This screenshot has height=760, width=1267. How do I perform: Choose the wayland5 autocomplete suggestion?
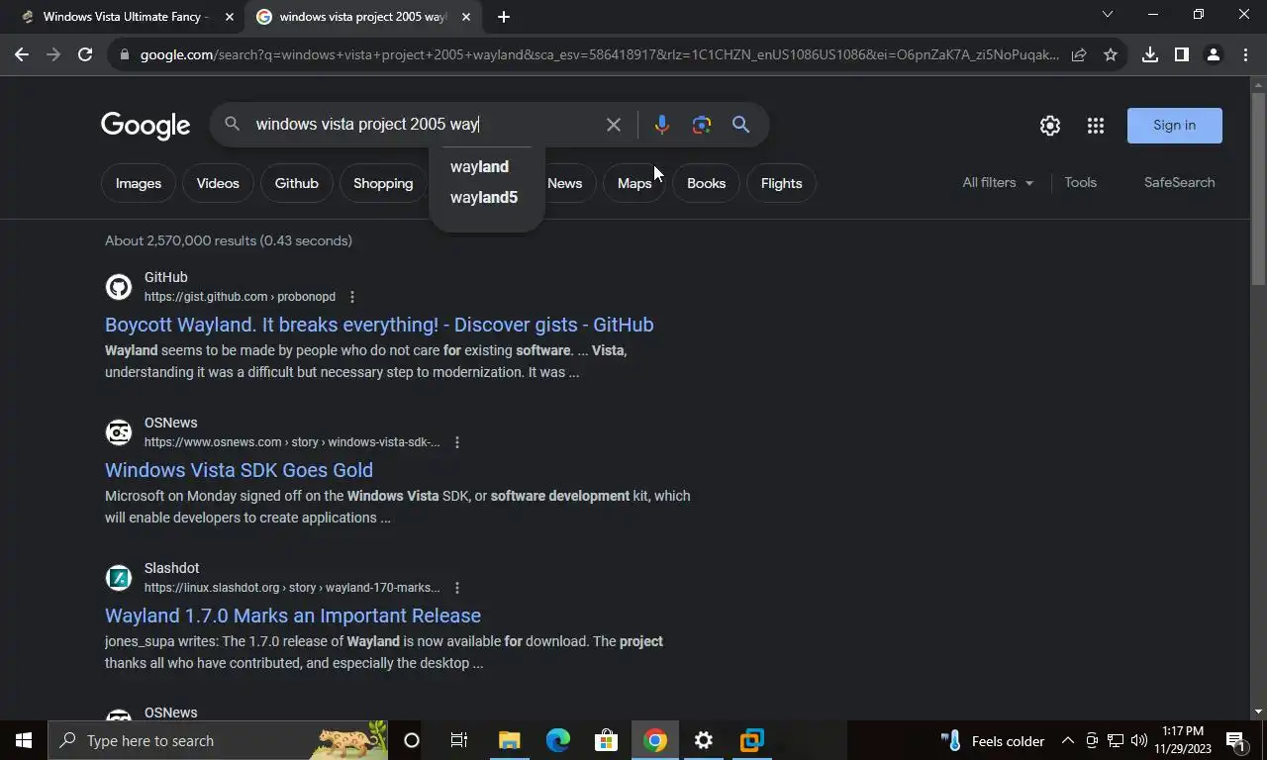(x=486, y=197)
